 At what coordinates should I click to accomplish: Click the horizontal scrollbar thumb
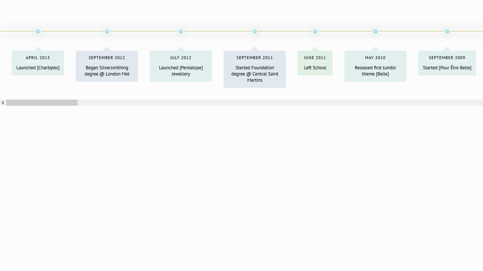42,103
